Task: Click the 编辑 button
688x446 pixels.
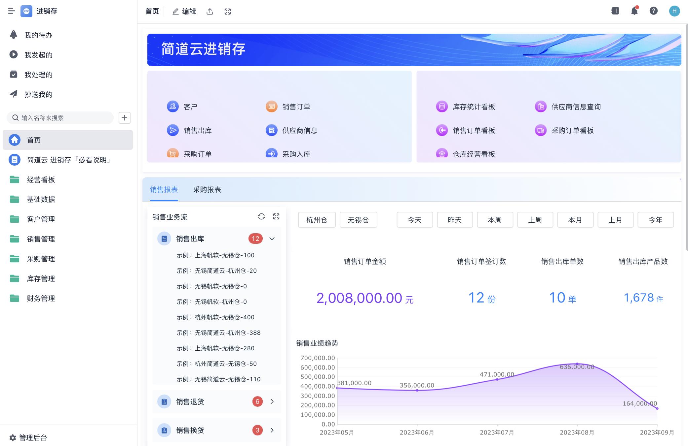Action: coord(184,11)
